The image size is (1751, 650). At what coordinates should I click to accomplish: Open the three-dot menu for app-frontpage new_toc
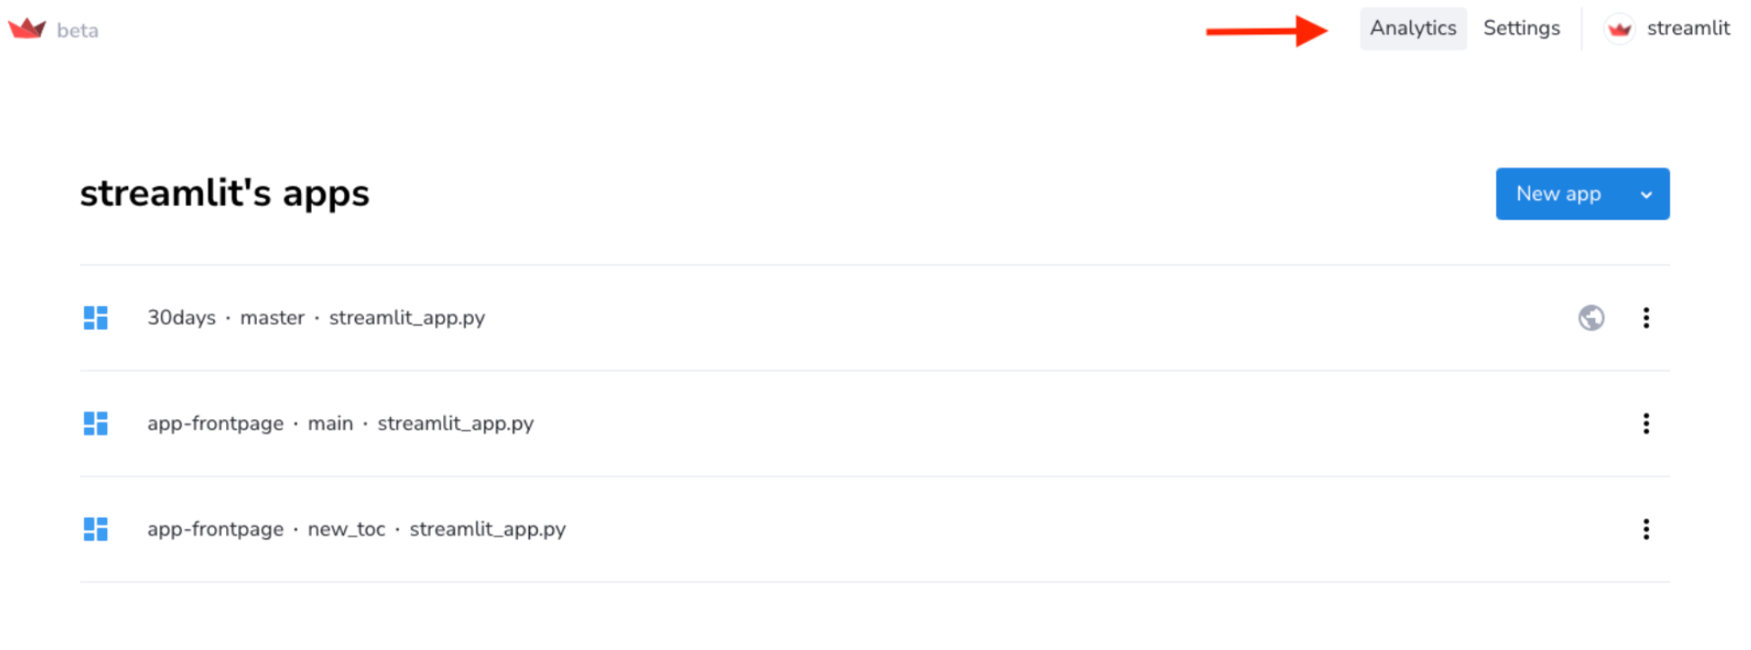[1646, 529]
